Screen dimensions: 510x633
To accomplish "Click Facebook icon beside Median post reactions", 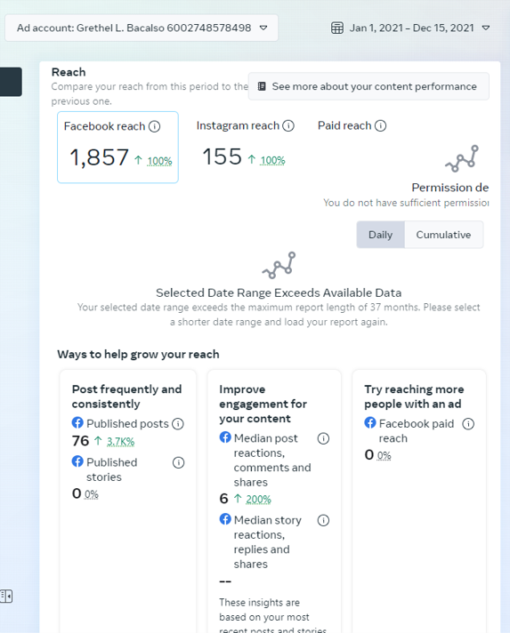I will [225, 437].
